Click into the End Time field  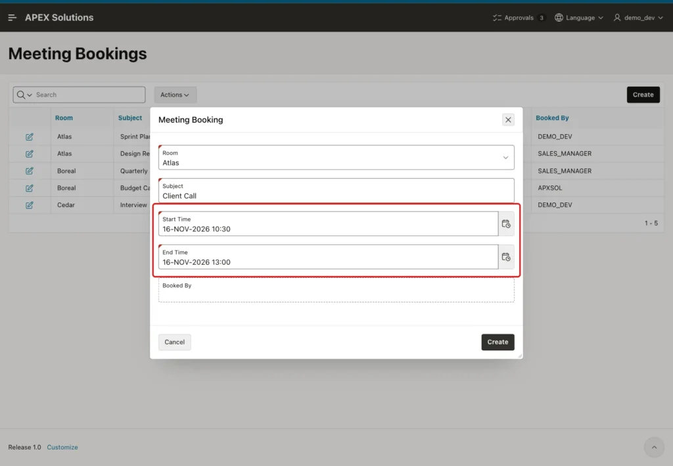pyautogui.click(x=328, y=257)
